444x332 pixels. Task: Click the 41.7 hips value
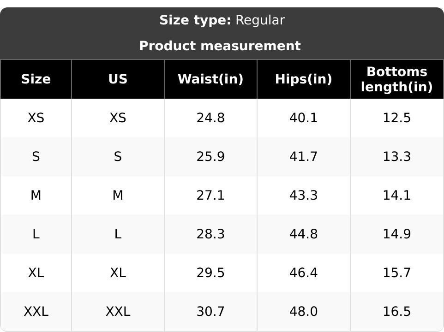[x=303, y=157]
